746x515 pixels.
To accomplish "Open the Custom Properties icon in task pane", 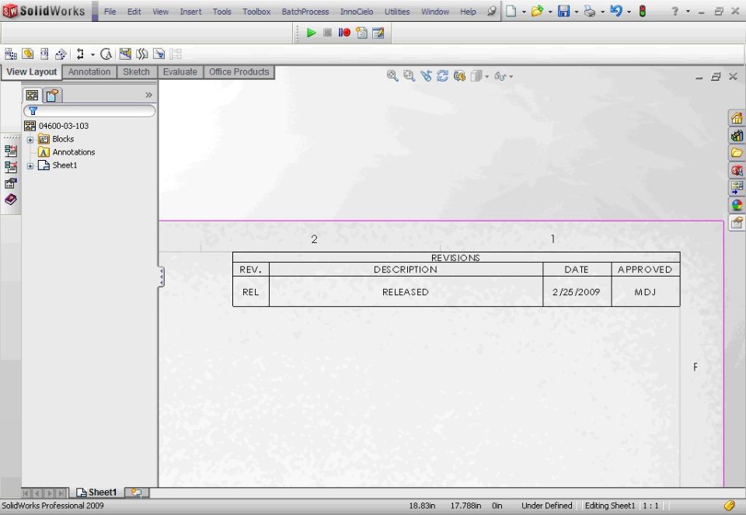I will [x=737, y=222].
